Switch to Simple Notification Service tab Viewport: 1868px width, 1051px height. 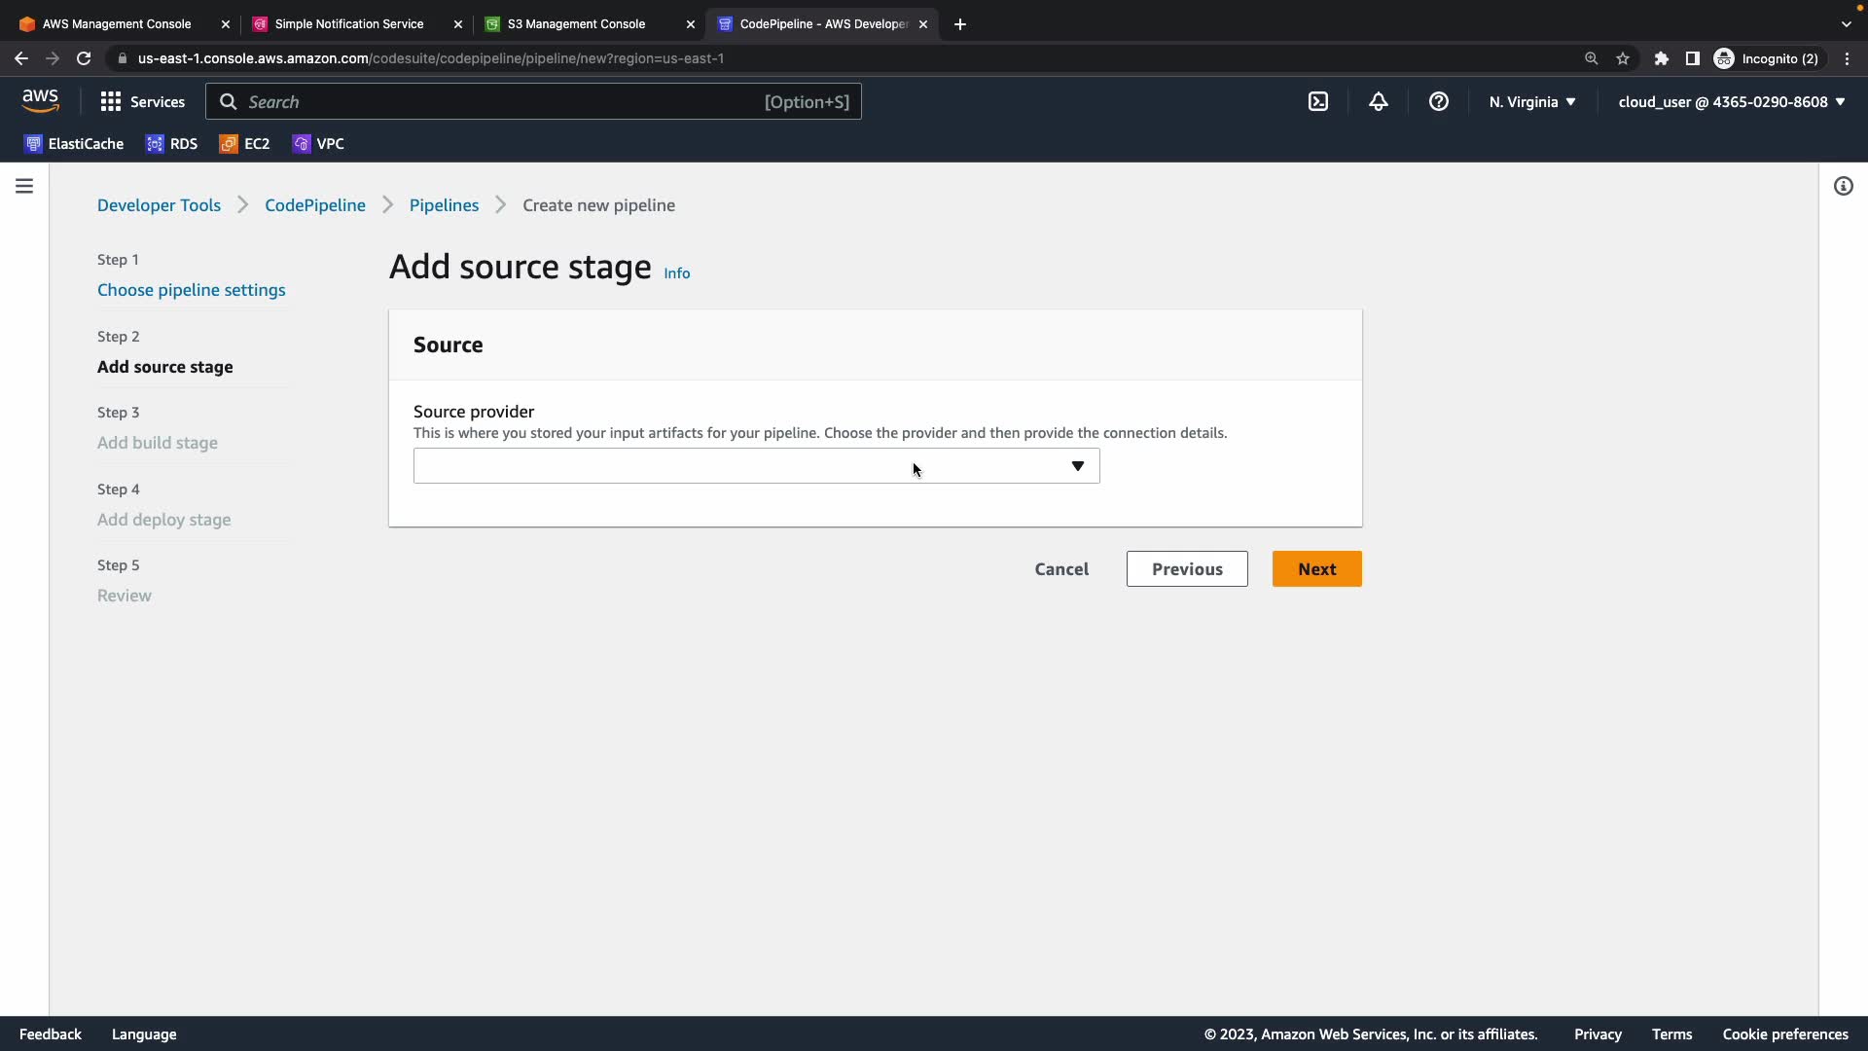click(x=348, y=24)
